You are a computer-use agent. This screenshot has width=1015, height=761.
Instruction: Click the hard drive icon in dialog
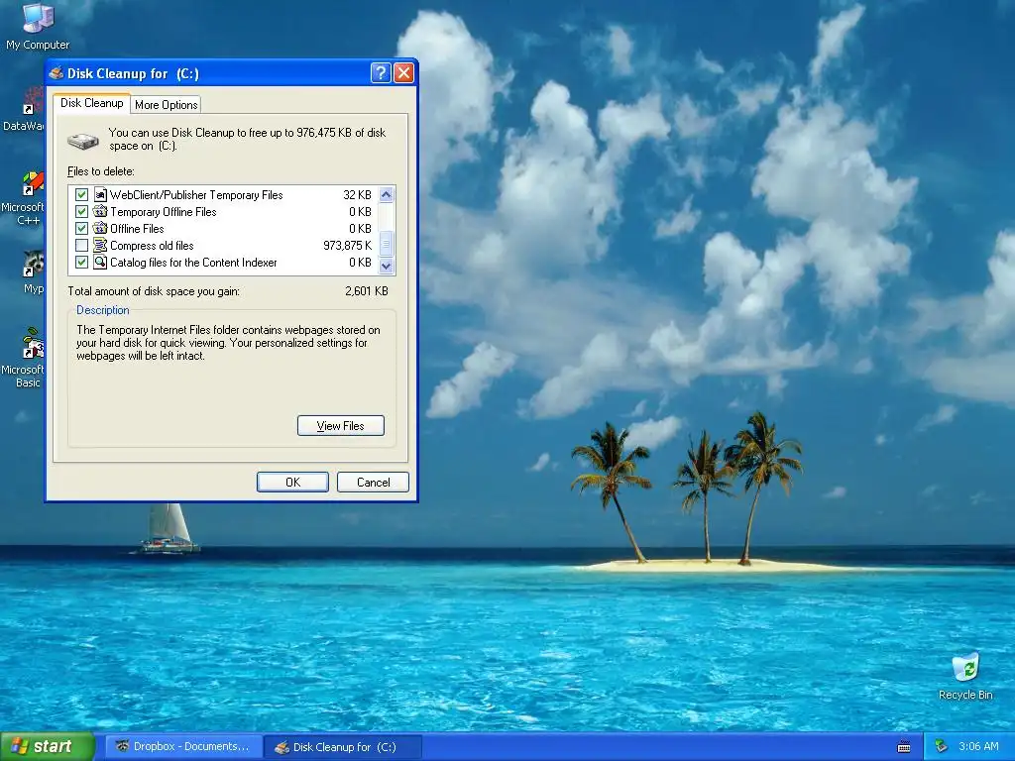83,140
